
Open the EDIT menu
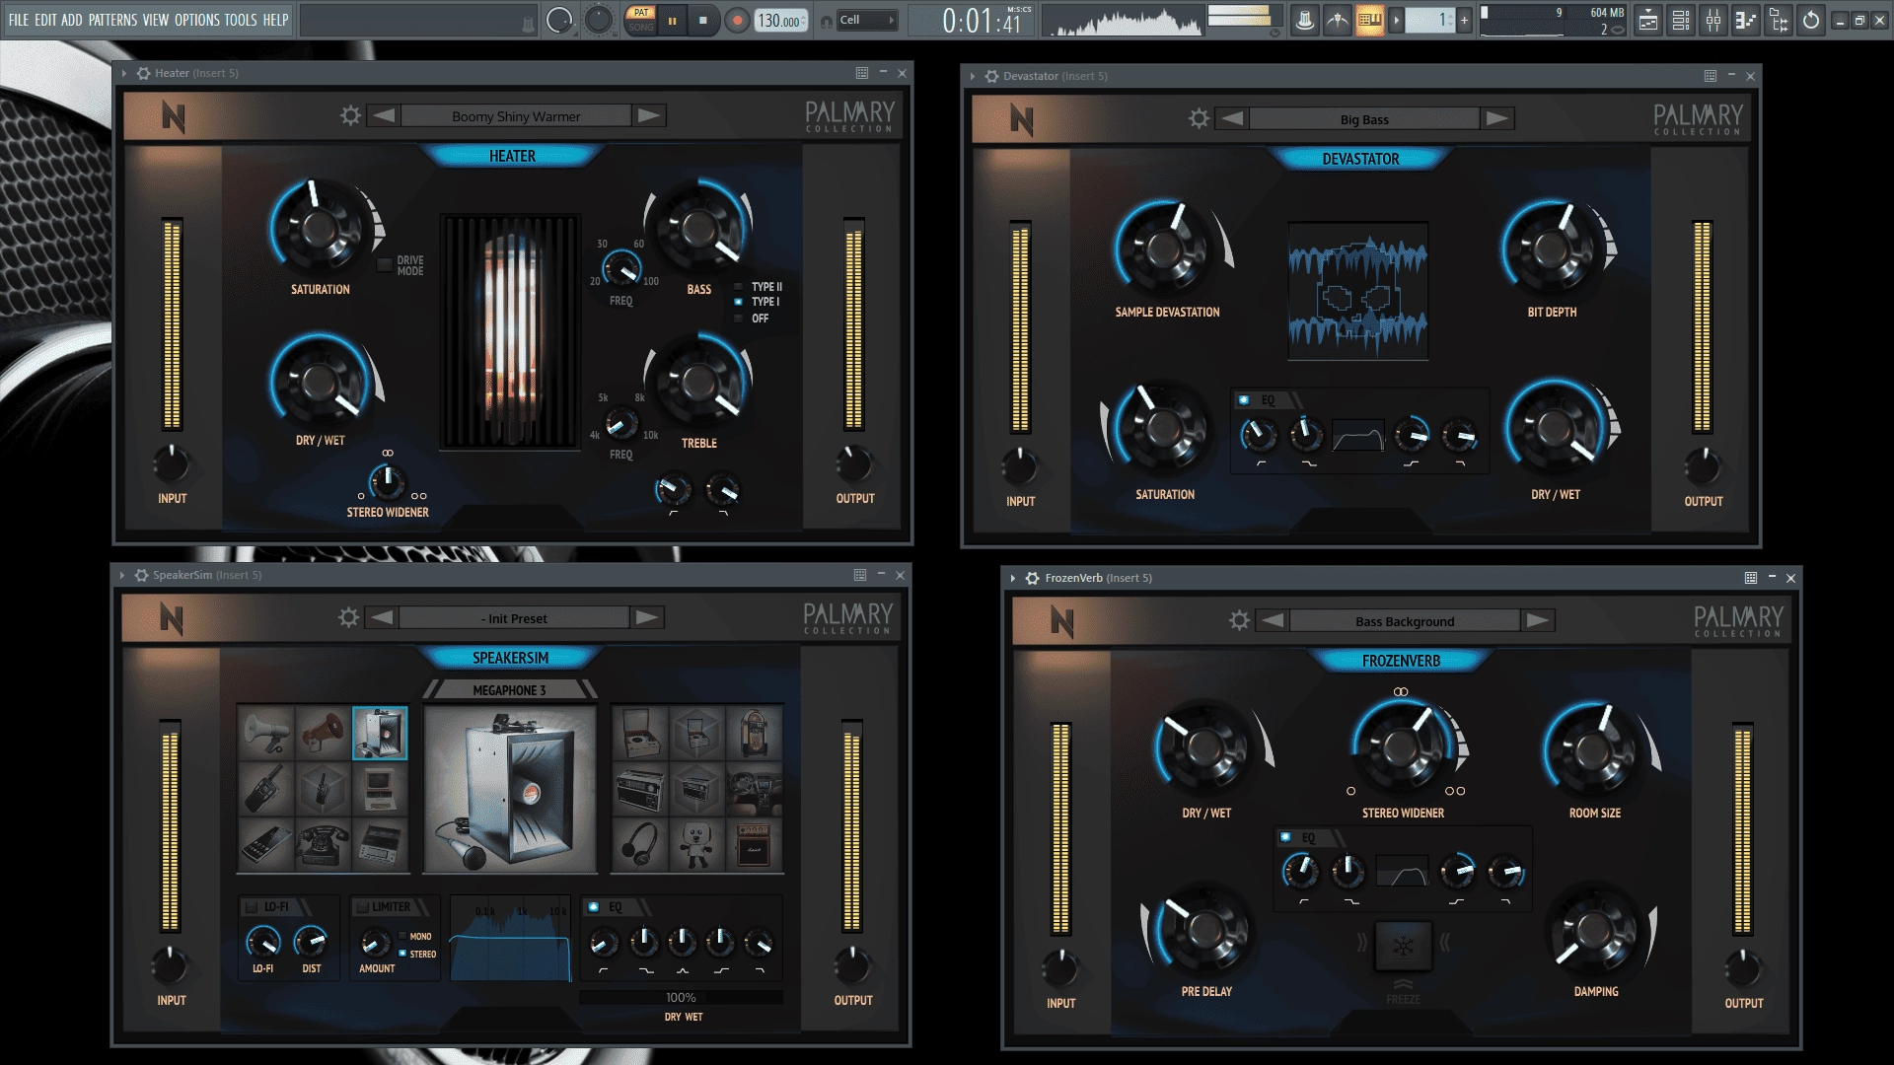45,20
